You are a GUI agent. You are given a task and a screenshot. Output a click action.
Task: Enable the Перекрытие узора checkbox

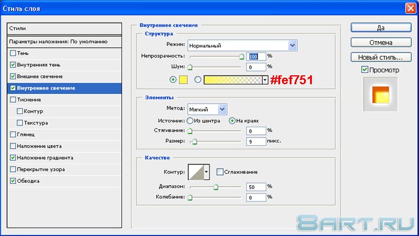[x=13, y=169]
